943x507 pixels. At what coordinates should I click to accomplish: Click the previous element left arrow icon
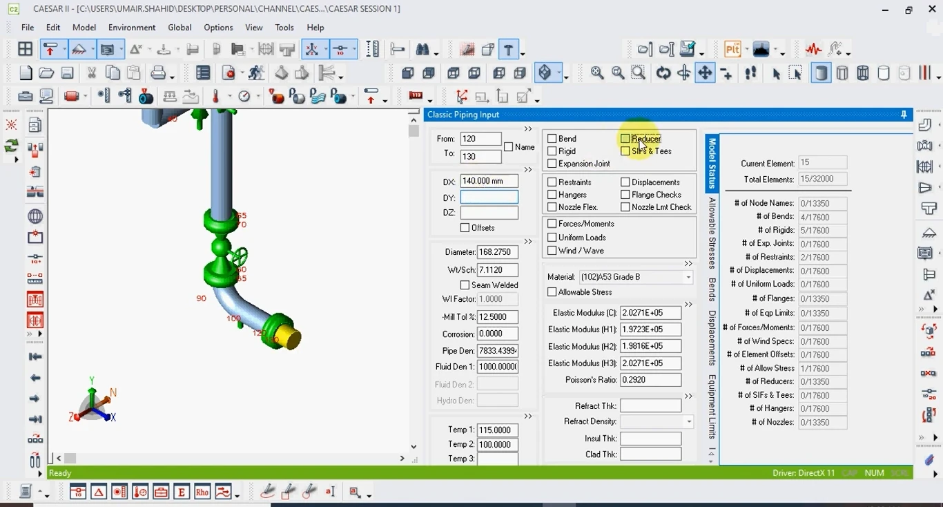point(35,378)
